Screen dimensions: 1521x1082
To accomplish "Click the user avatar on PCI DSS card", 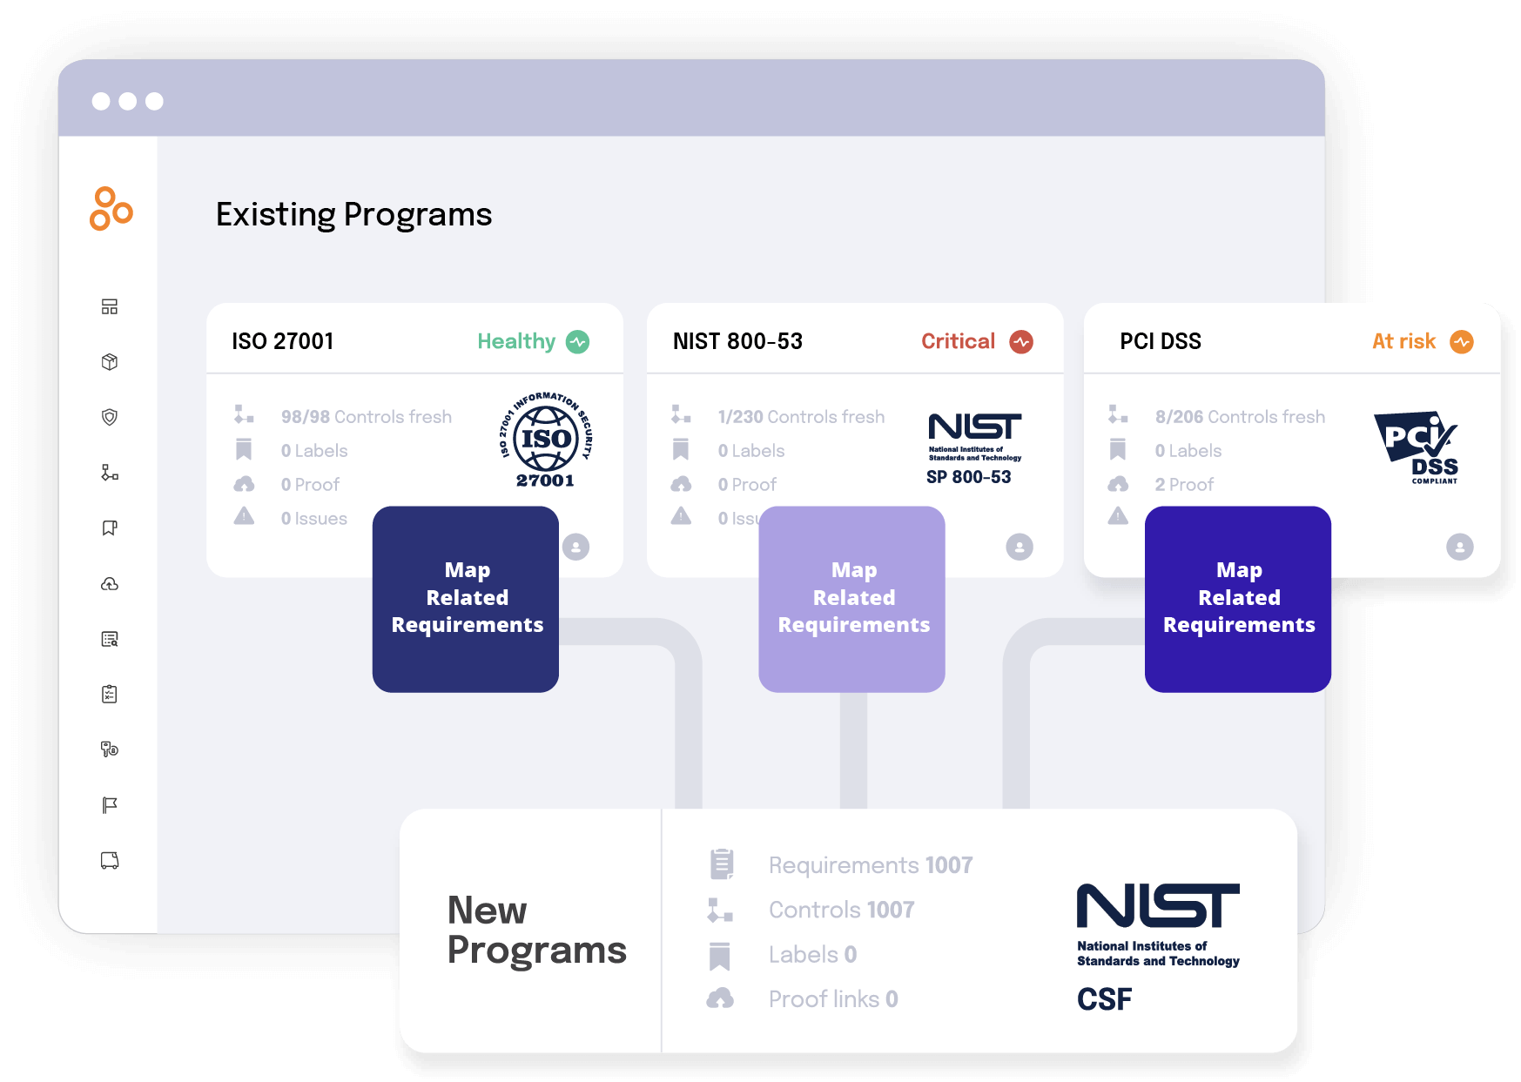I will coord(1460,547).
